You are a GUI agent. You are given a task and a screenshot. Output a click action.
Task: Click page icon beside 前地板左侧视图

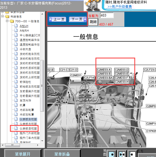click(16, 86)
